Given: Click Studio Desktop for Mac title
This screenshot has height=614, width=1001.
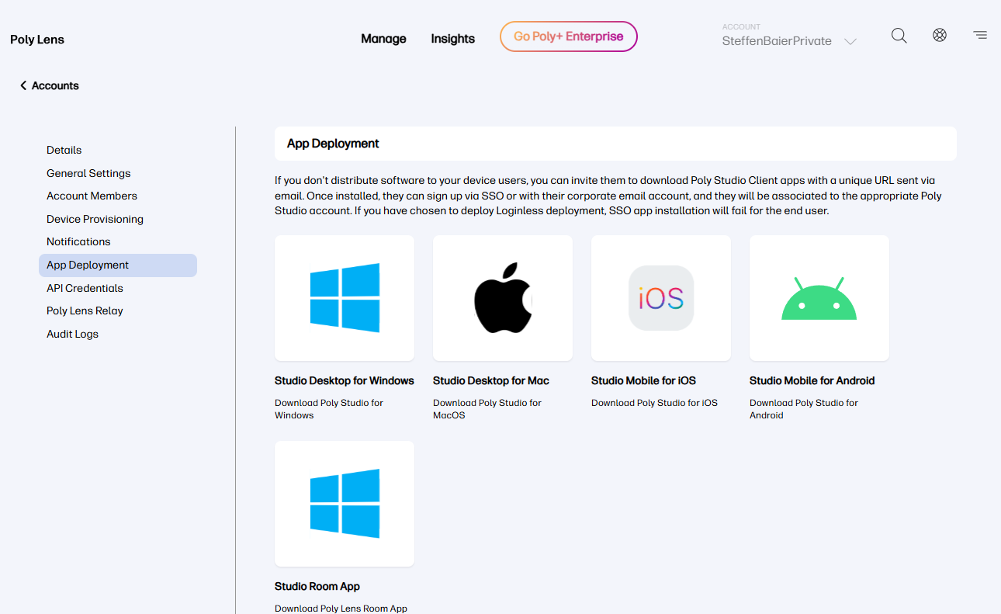Looking at the screenshot, I should click(x=491, y=380).
